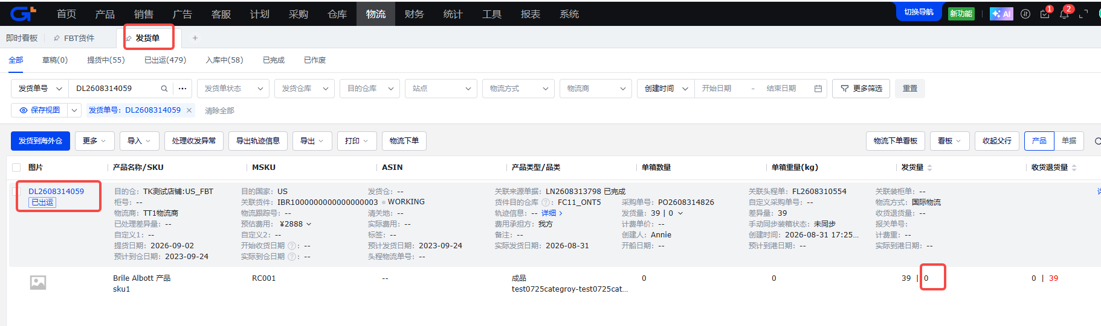Tick the checkbox for DL2608314059 row
This screenshot has height=326, width=1101.
point(16,192)
